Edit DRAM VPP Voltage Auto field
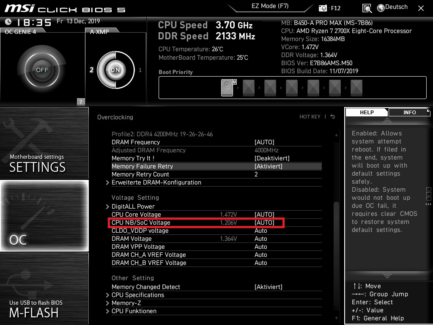Viewport: 433px width, 325px height. point(260,247)
